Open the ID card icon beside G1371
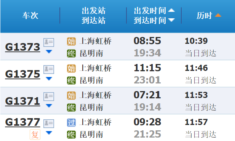Screen dimensions: 235x141 tap(49, 96)
